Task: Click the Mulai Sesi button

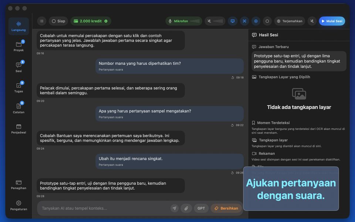Action: click(332, 21)
